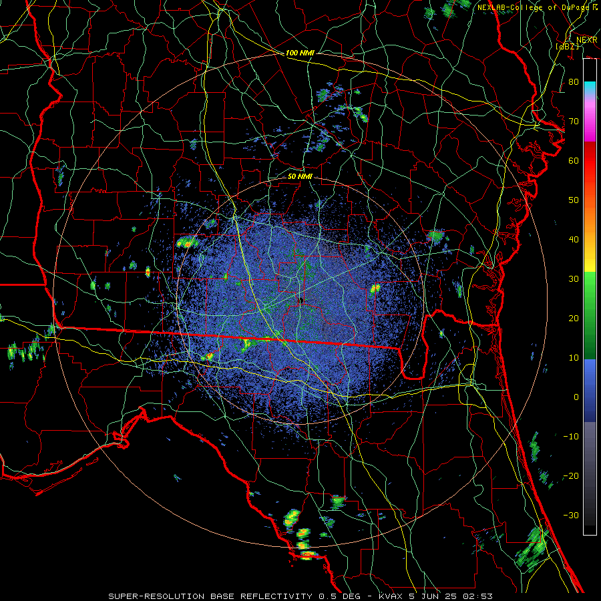Click the -10 value on the dBZ scale
The width and height of the screenshot is (601, 601).
[x=571, y=436]
